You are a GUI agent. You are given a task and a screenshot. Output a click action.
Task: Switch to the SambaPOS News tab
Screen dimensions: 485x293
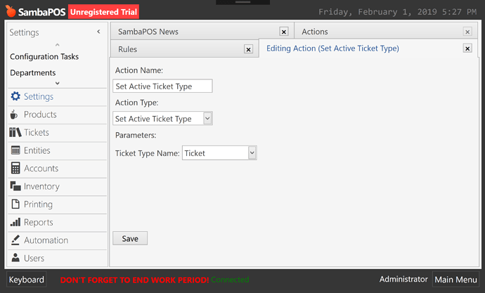[148, 32]
